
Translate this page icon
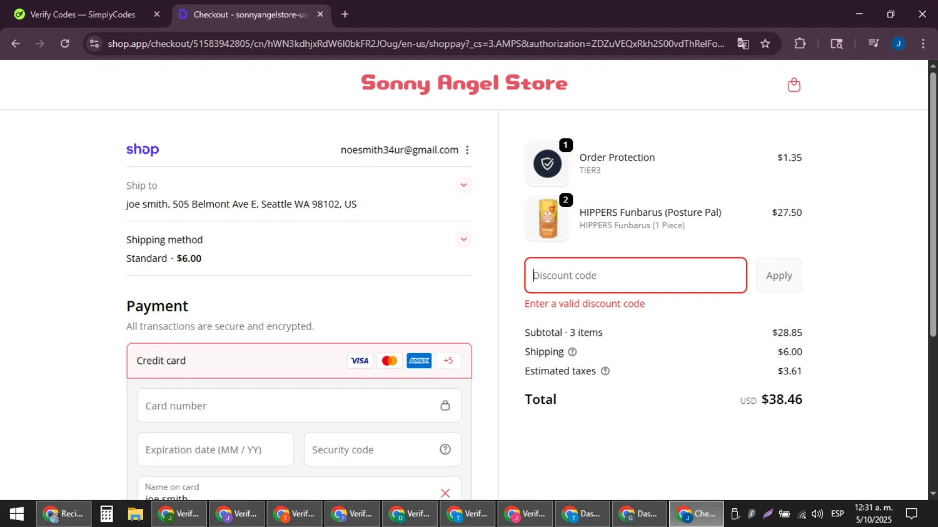[743, 44]
